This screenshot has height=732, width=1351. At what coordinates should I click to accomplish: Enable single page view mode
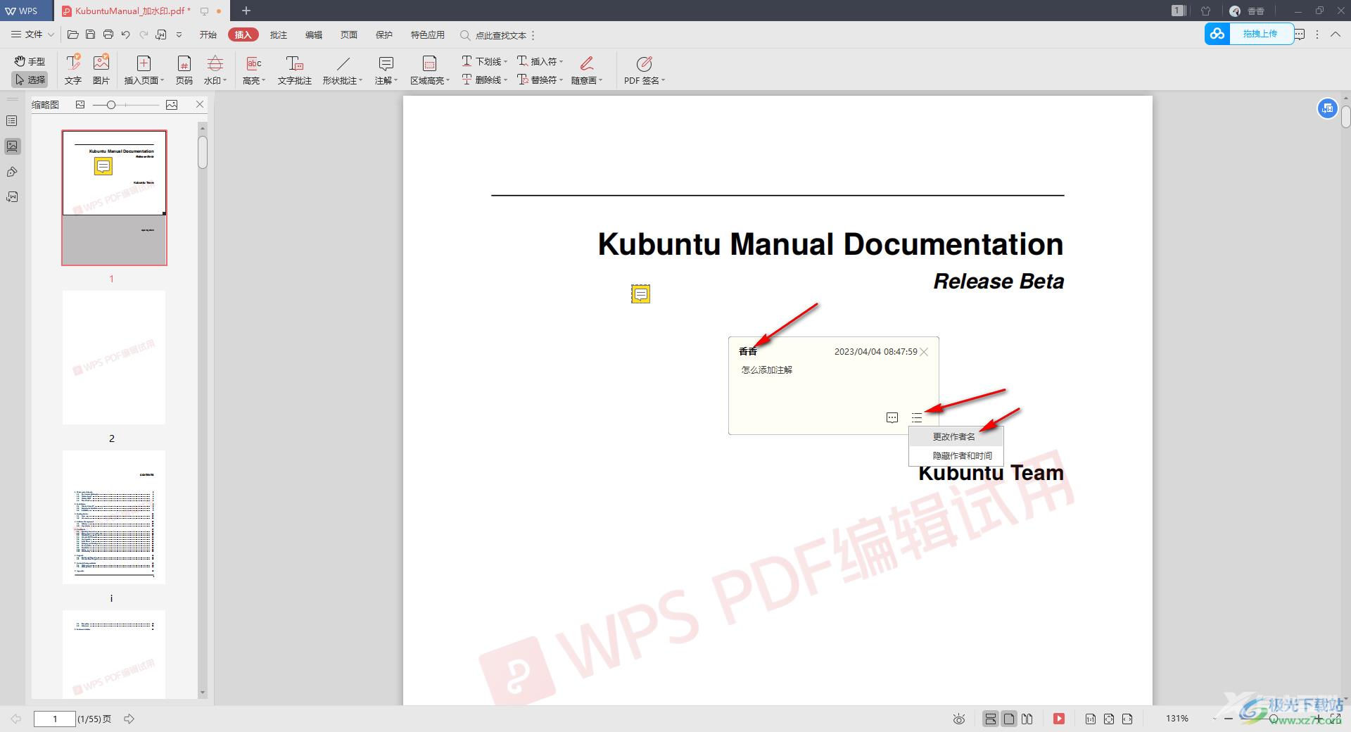[1009, 719]
